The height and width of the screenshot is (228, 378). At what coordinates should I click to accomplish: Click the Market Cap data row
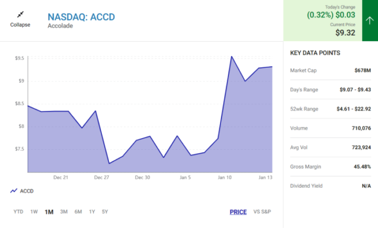click(330, 70)
